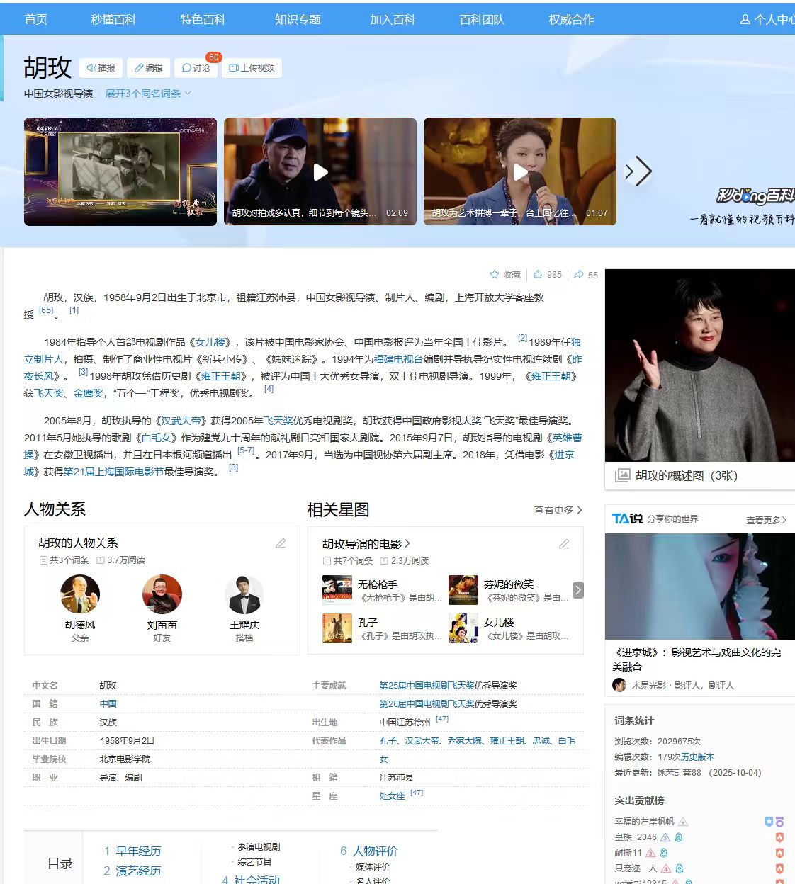Image resolution: width=795 pixels, height=884 pixels.
Task: Open the 雍正王朝 link in intro
Action: click(220, 376)
